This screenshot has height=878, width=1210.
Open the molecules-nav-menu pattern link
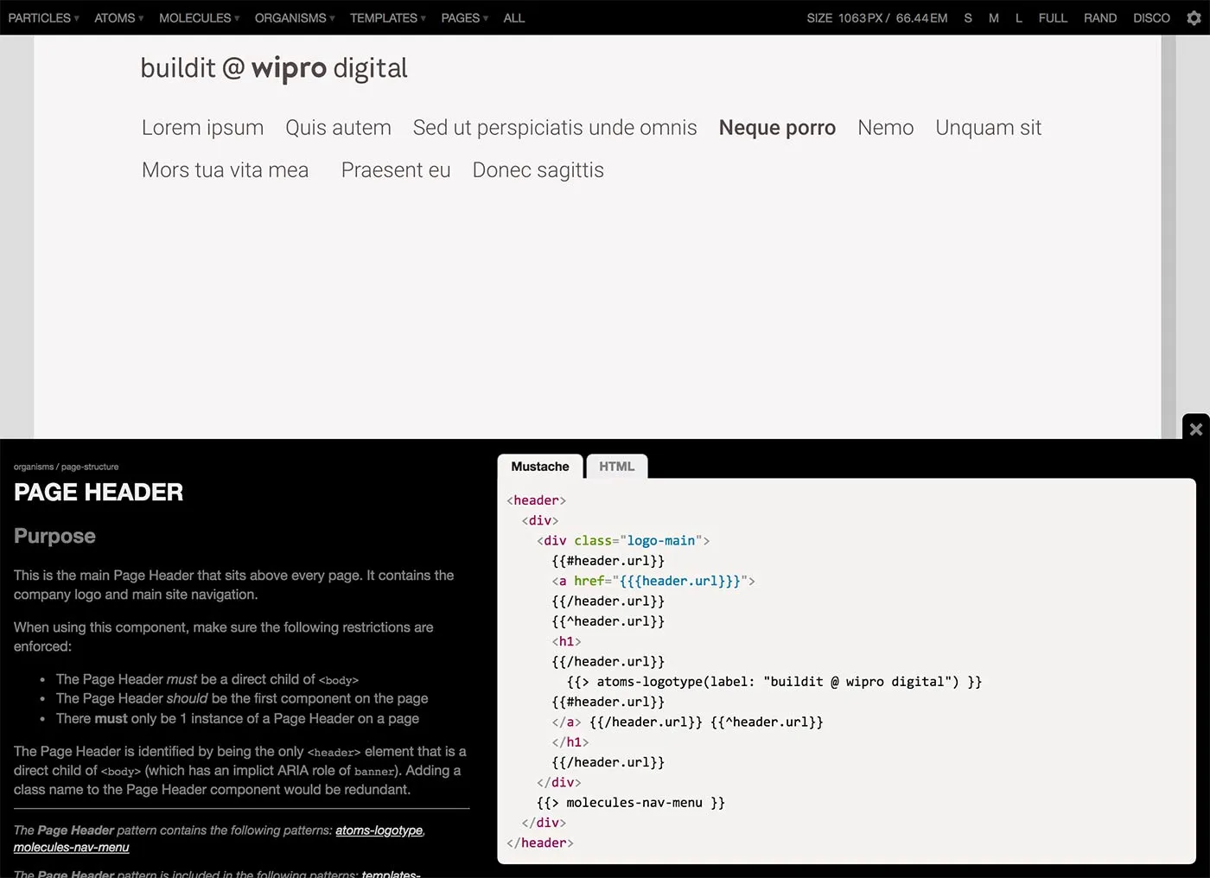point(72,848)
